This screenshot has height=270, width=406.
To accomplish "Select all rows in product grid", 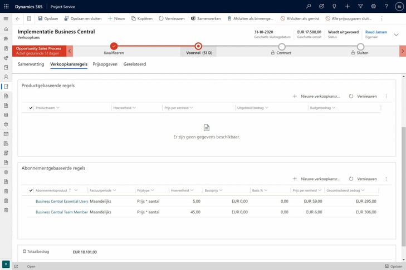I will [x=31, y=108].
